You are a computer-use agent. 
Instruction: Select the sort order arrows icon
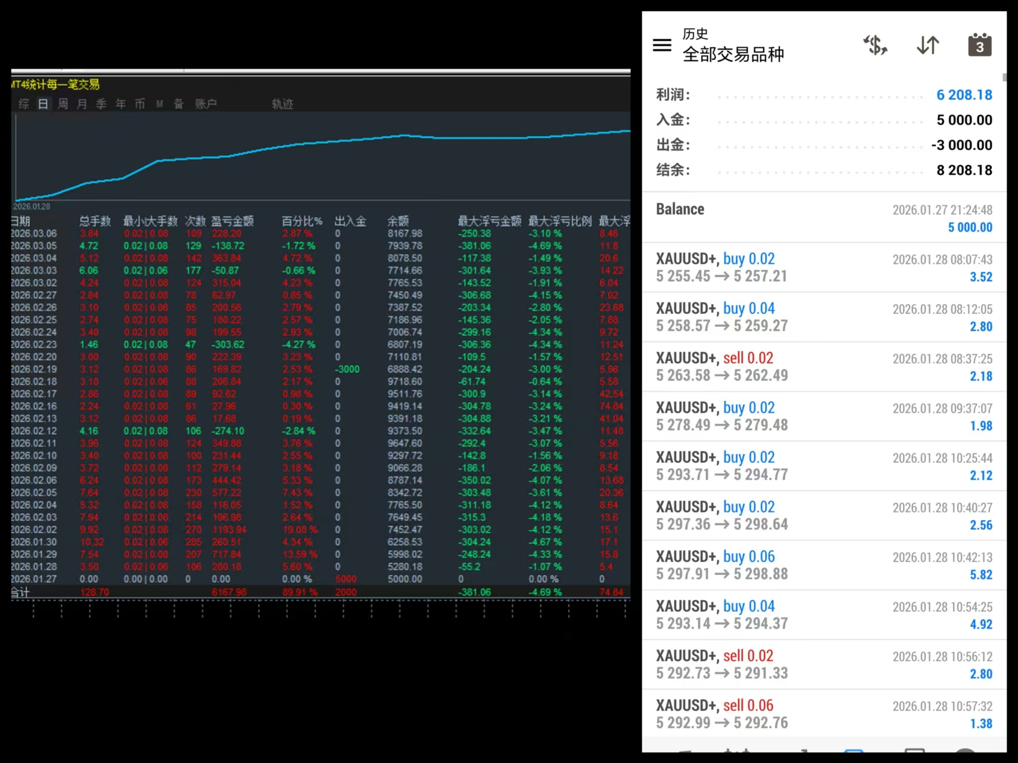(x=927, y=45)
